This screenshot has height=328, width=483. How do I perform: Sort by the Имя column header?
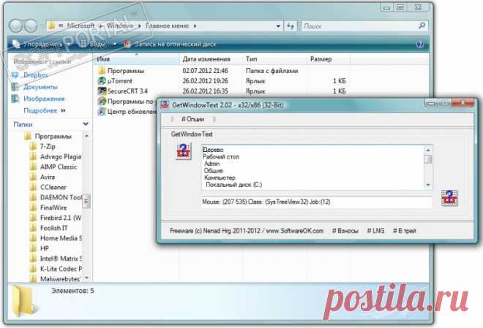tap(136, 59)
